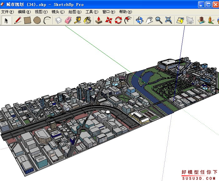Image resolution: width=219 pixels, height=181 pixels.
Task: Click the Get Models download icon
Action: tap(180, 20)
